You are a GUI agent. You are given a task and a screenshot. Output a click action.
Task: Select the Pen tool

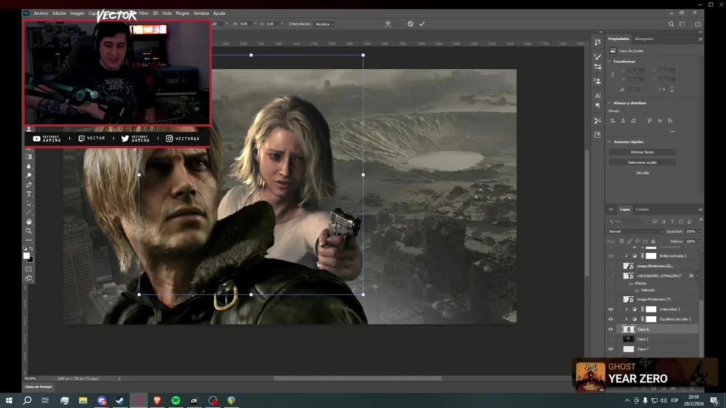(x=29, y=185)
